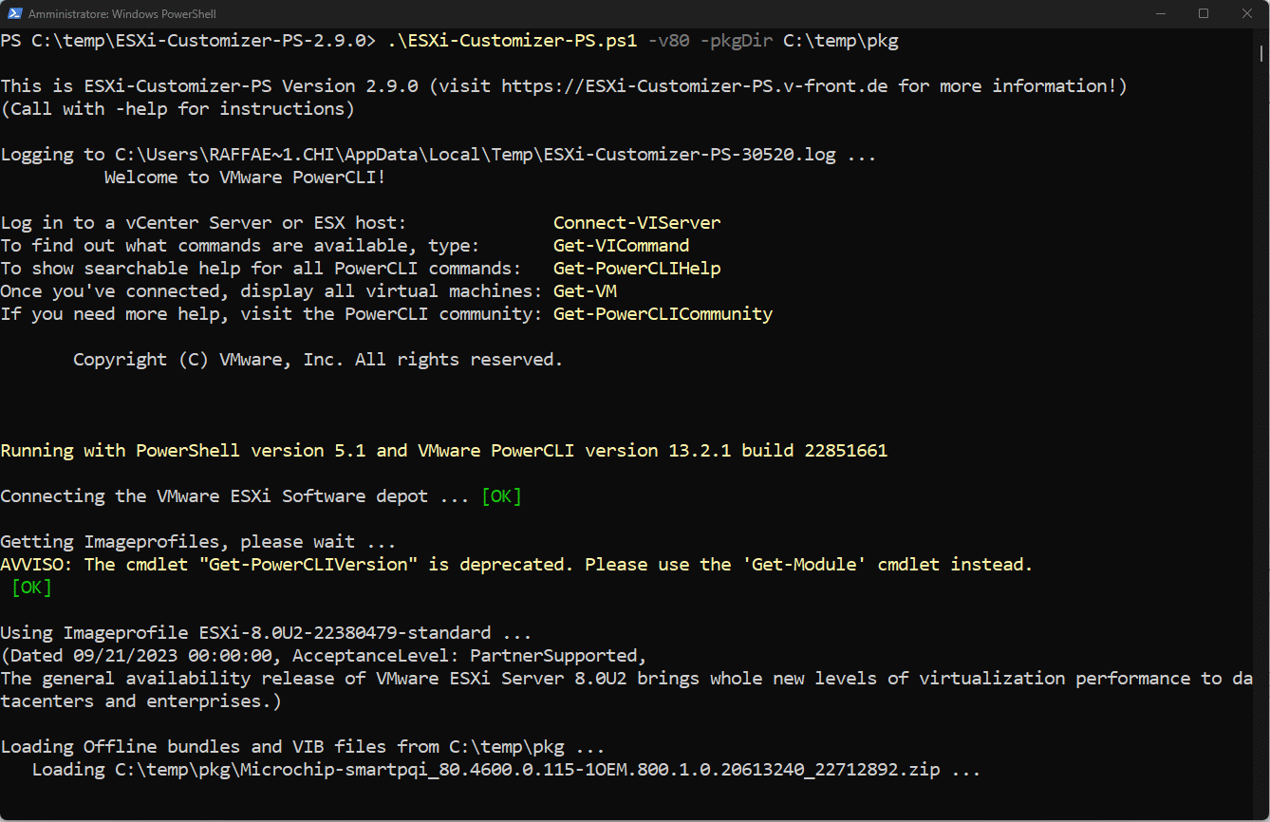
Task: Minimize the PowerShell window
Action: 1161,14
